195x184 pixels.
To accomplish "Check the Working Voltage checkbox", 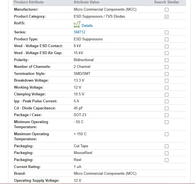I will 166,88.
